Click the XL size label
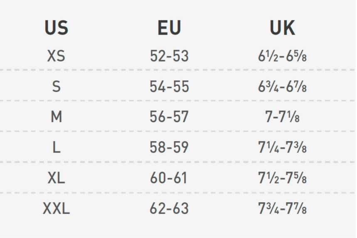 click(x=56, y=178)
